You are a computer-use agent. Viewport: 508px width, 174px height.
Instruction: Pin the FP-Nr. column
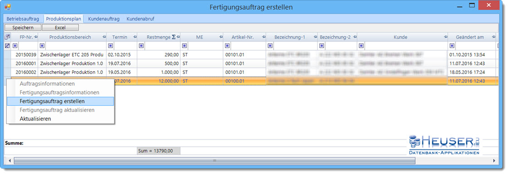(36, 37)
